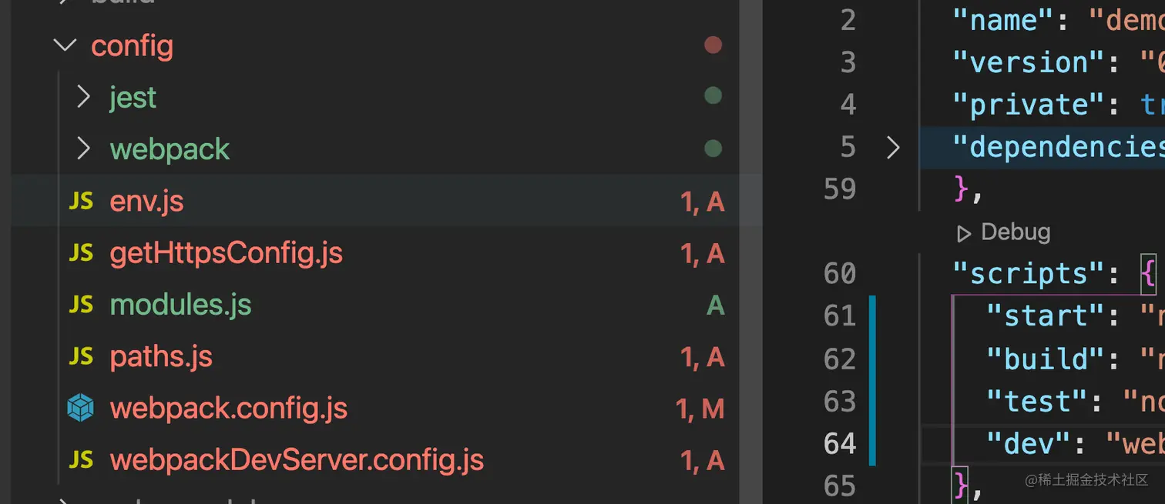This screenshot has width=1165, height=504.
Task: Expand the webpack folder
Action: [x=83, y=149]
